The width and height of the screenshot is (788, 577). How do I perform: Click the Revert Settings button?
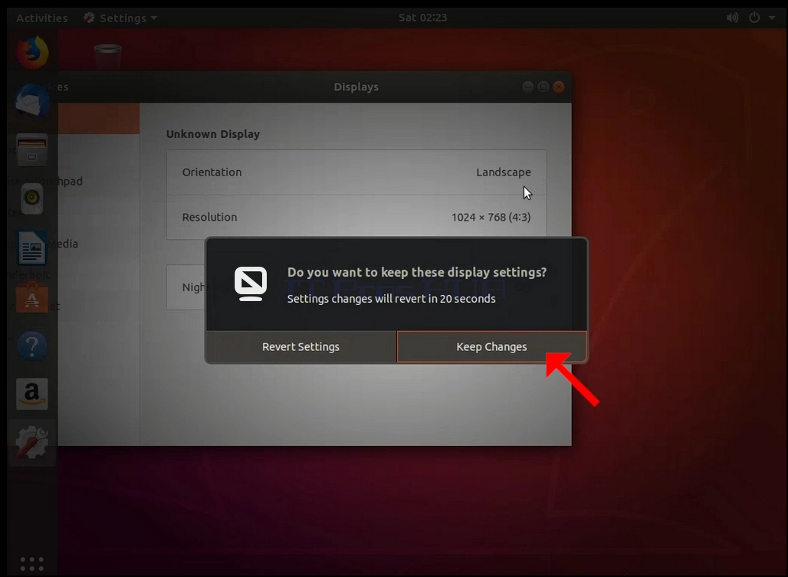(301, 346)
